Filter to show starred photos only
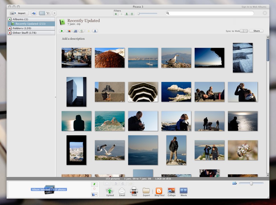This screenshot has width=276, height=205. click(x=116, y=14)
